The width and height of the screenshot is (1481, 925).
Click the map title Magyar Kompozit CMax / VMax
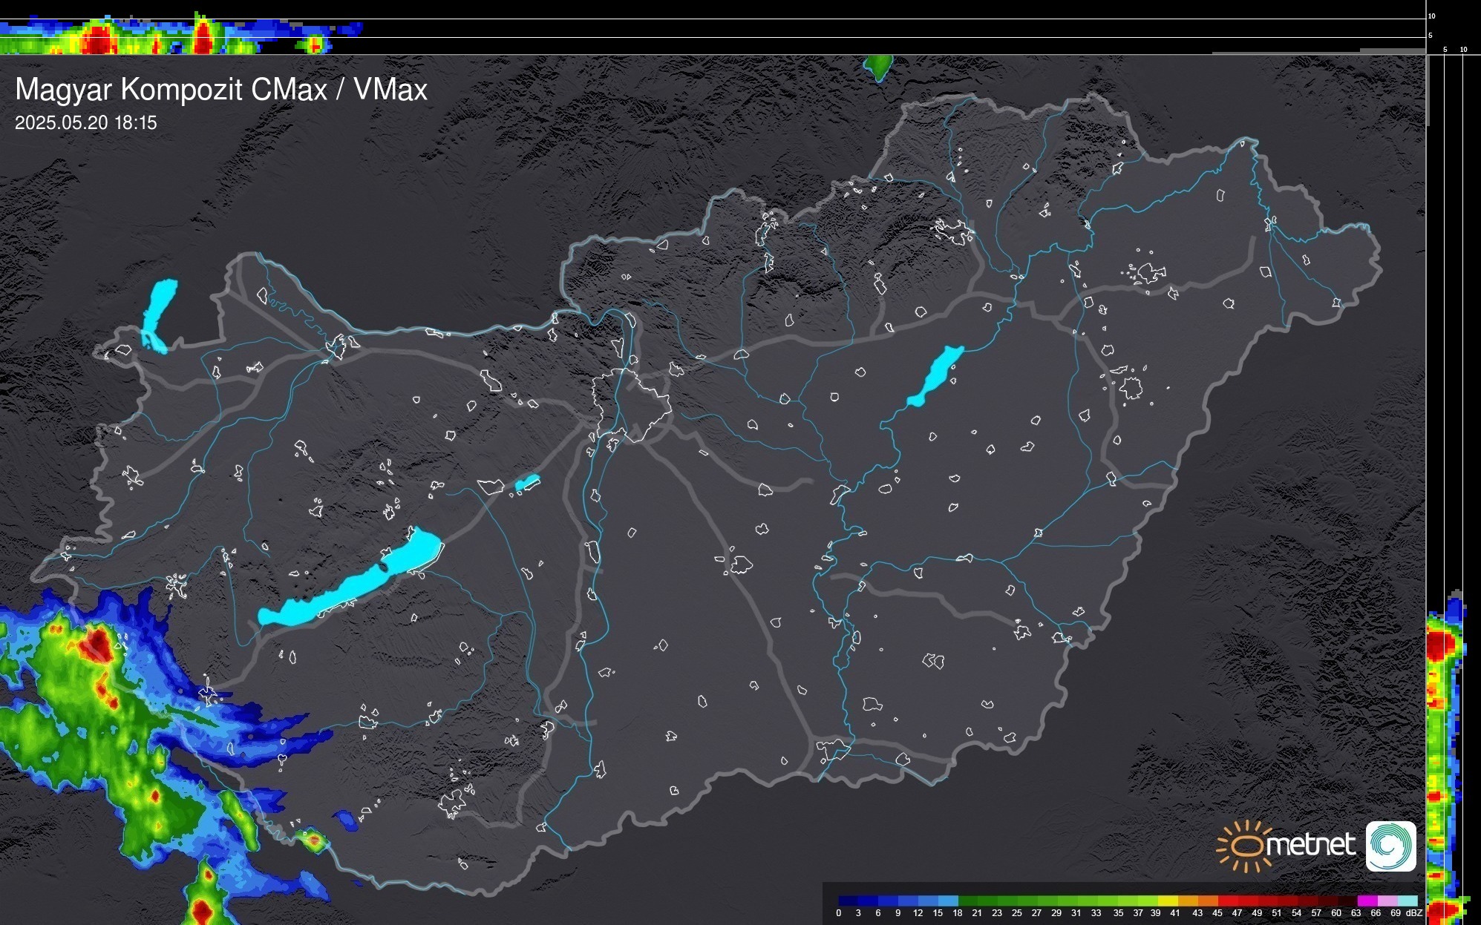(x=221, y=90)
